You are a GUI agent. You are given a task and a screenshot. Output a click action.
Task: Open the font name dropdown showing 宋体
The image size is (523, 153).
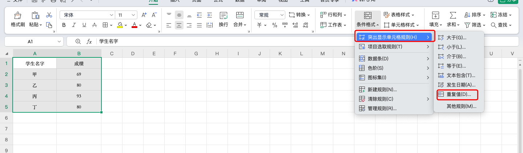[x=87, y=15]
